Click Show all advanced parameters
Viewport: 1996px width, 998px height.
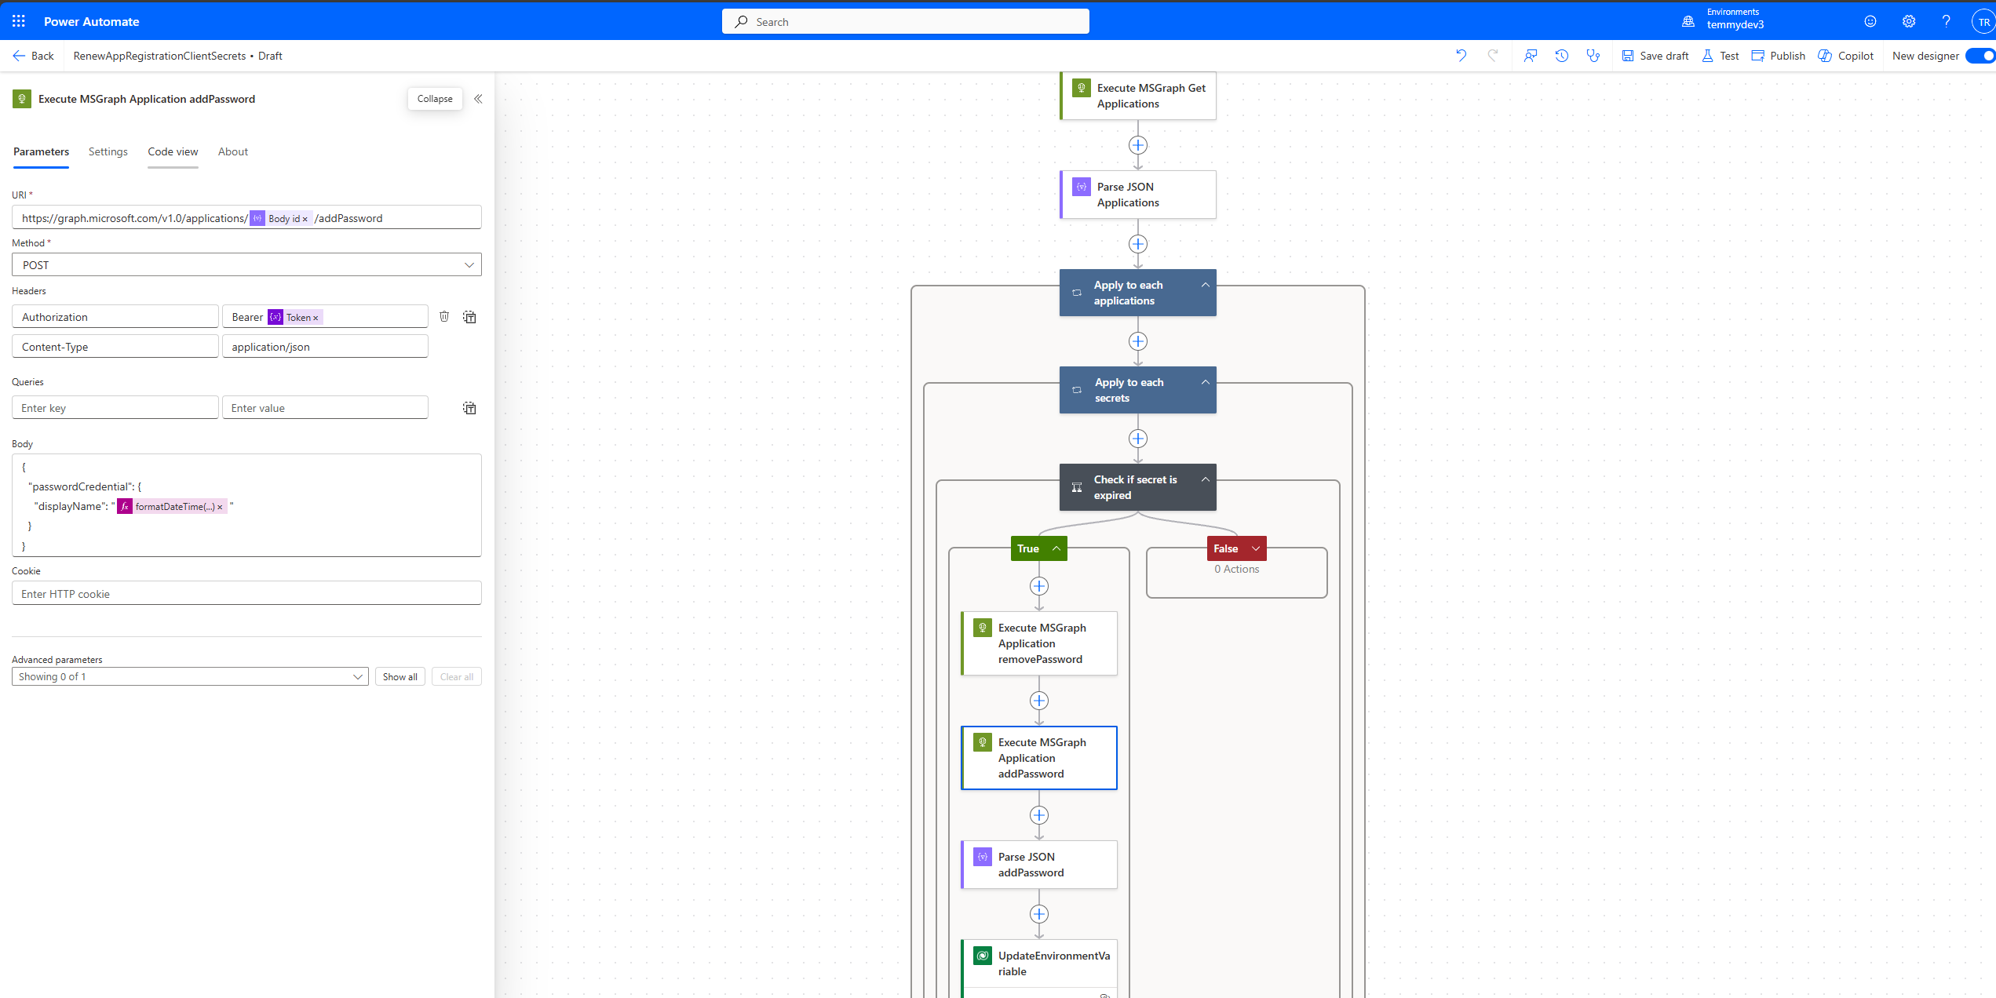400,676
